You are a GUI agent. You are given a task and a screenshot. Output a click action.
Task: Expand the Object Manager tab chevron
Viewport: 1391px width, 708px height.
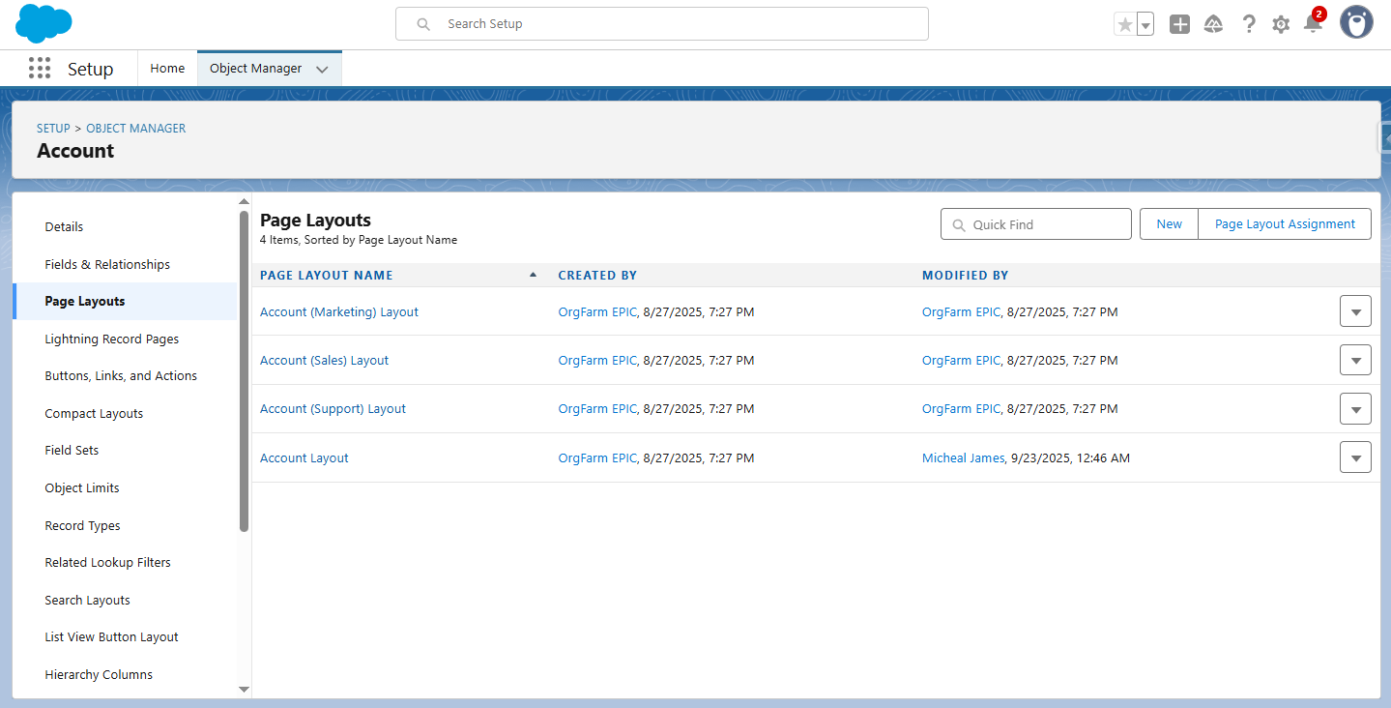322,70
